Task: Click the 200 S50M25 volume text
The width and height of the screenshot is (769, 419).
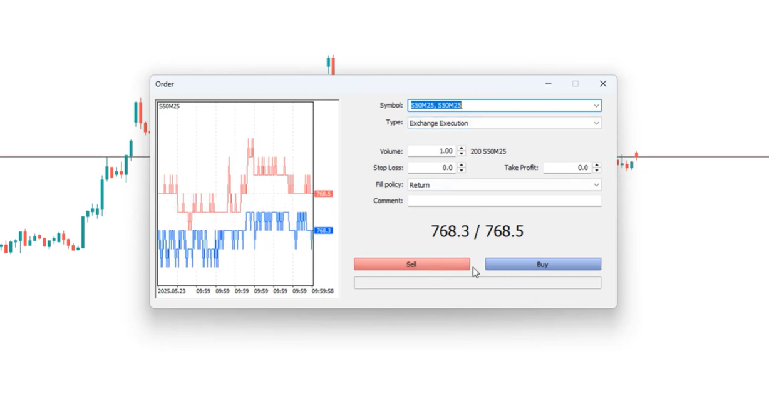Action: pos(488,151)
